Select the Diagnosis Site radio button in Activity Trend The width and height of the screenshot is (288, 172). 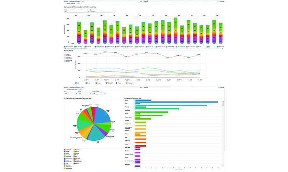tap(65, 59)
